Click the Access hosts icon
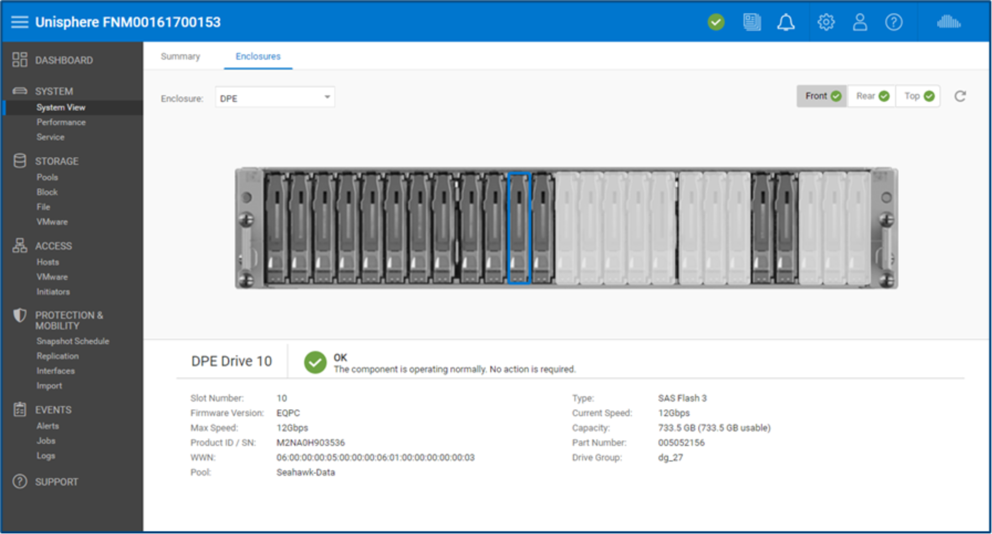The width and height of the screenshot is (992, 534). [20, 245]
